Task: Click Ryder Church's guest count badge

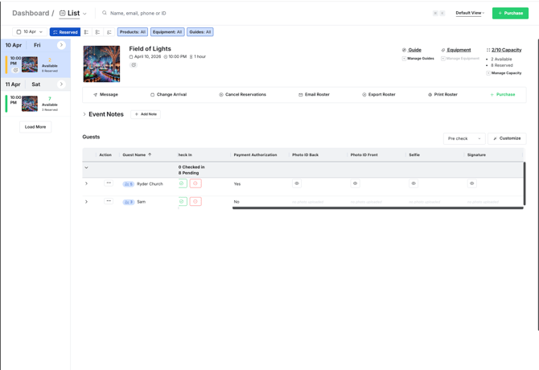Action: coord(128,184)
